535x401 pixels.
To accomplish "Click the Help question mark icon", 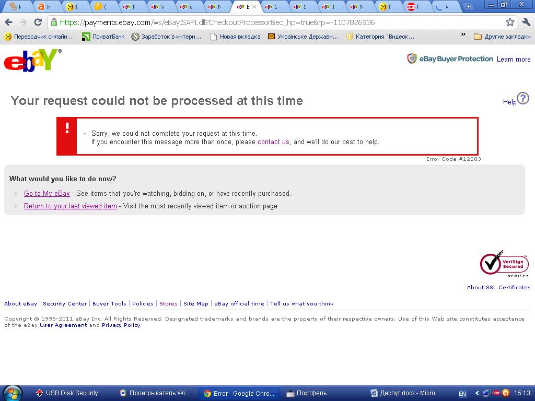I will click(522, 99).
